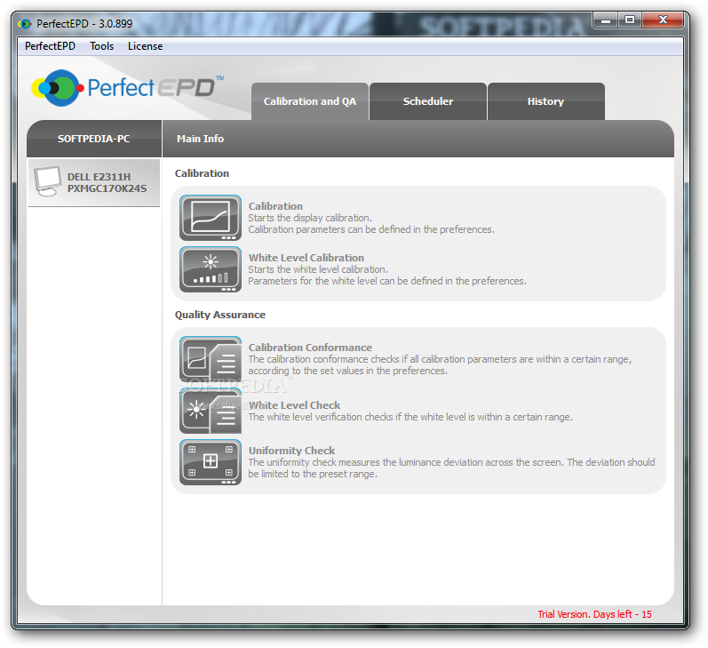Click the Calibration Conformance title
Screen dimensions: 708x648
310,348
